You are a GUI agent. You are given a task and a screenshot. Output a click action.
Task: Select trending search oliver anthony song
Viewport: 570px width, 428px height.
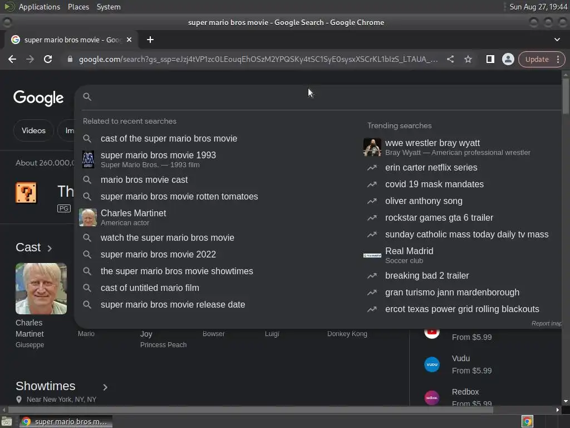click(424, 201)
